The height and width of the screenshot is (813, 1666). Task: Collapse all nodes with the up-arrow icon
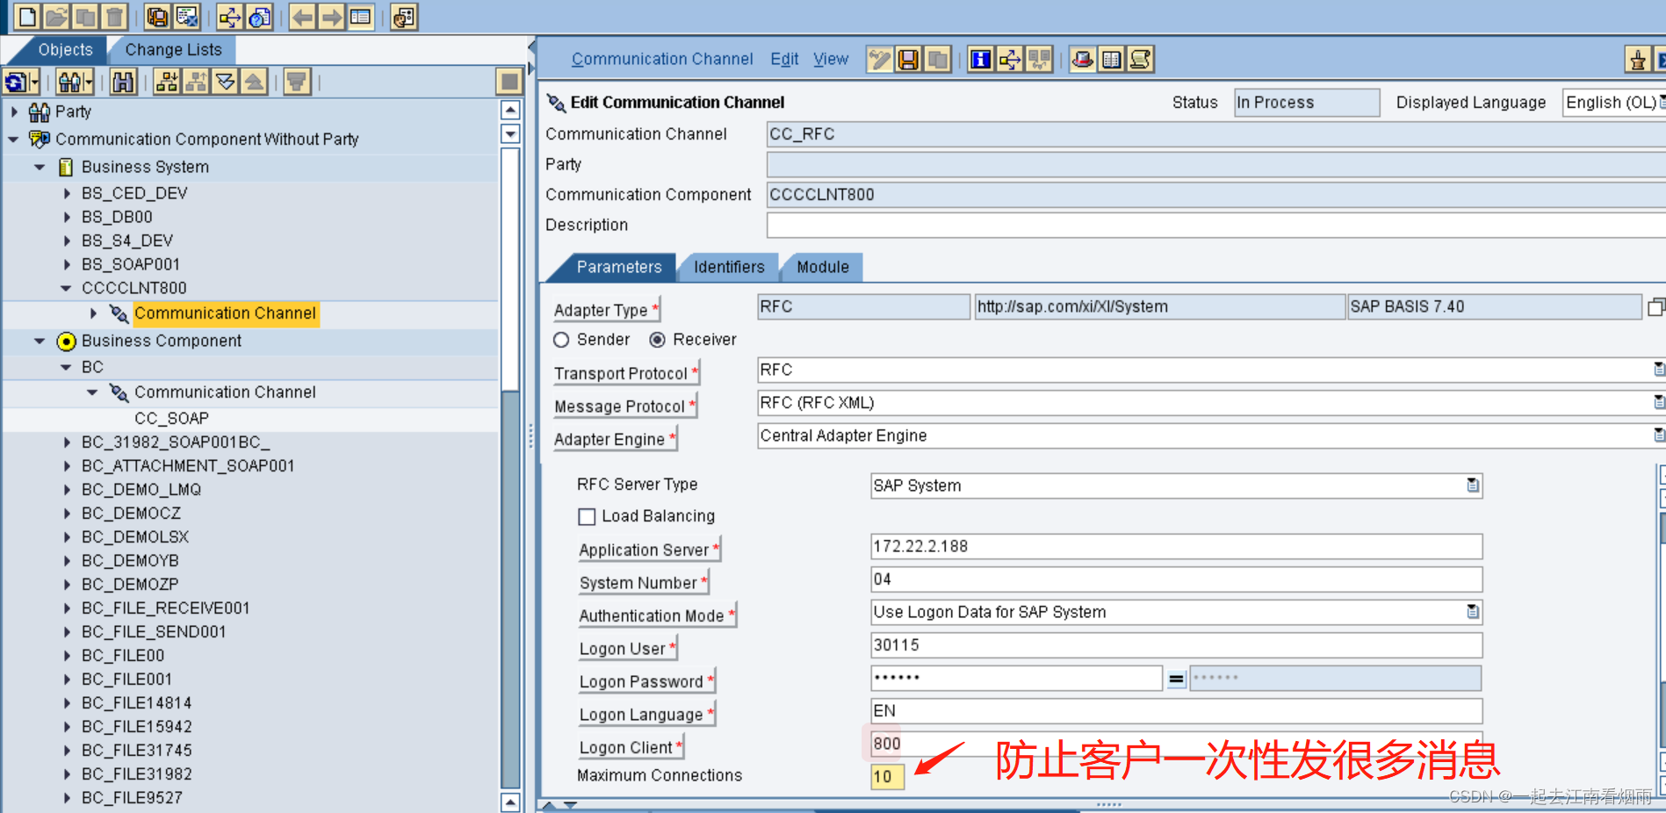(254, 81)
